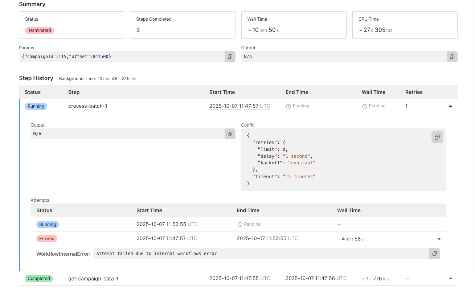Click the Terminated status badge
The image size is (475, 304).
[40, 30]
